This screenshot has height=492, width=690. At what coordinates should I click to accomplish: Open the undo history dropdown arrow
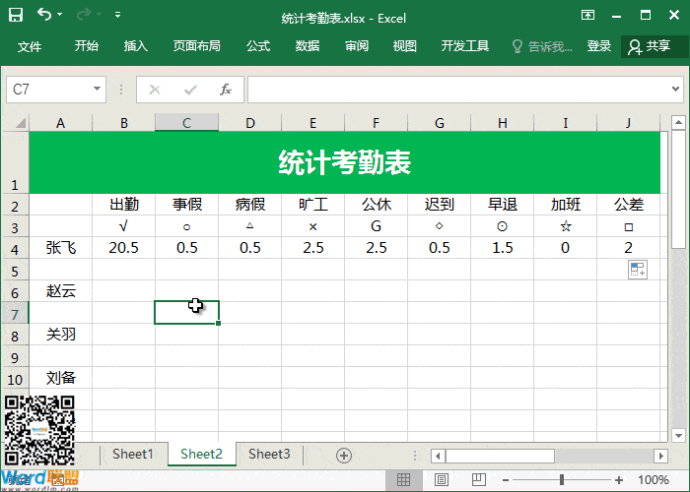pyautogui.click(x=60, y=15)
